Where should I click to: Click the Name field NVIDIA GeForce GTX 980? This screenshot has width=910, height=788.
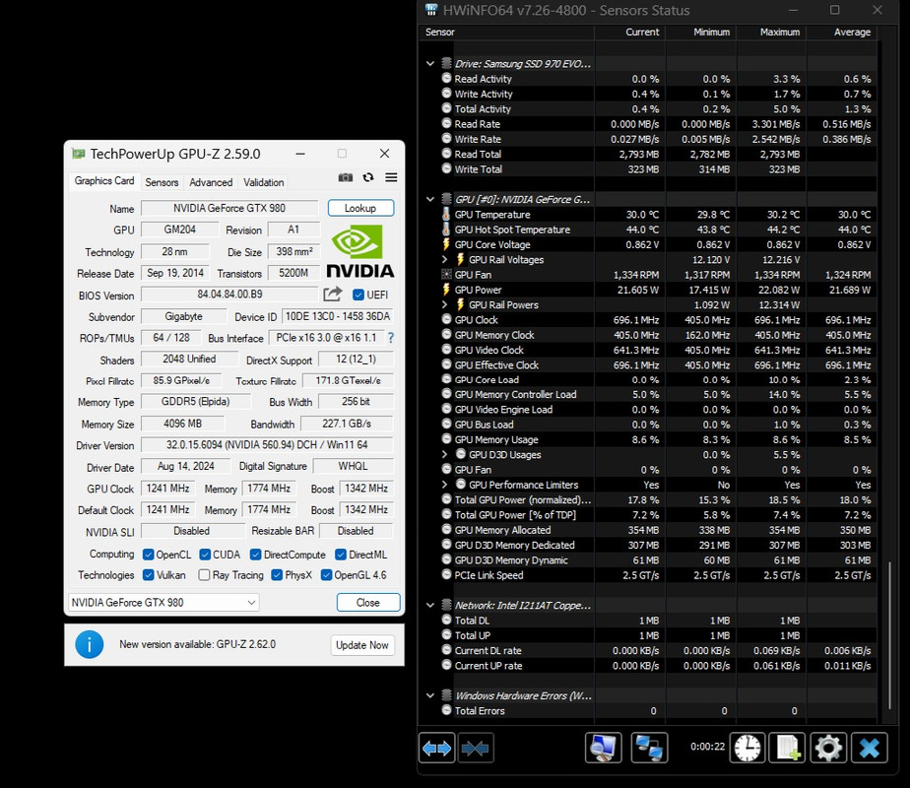point(229,208)
